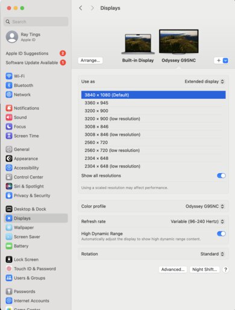Select the 3360 × 945 resolution
The height and width of the screenshot is (310, 235).
coord(154,103)
